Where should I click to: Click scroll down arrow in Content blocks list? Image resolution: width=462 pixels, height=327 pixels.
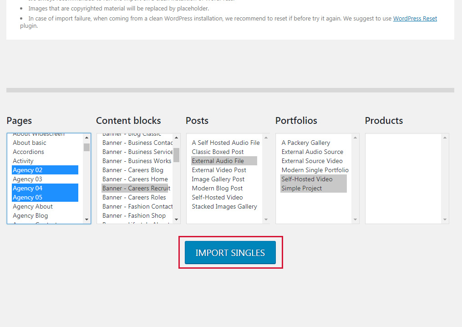tap(176, 220)
